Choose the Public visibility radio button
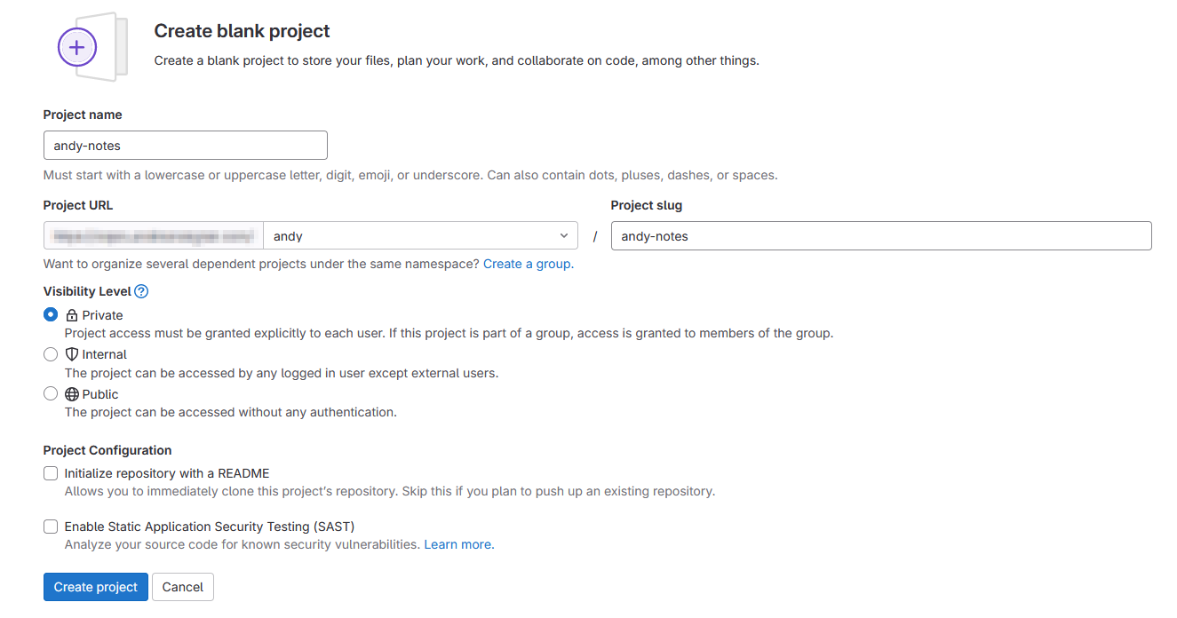1177x618 pixels. point(51,393)
